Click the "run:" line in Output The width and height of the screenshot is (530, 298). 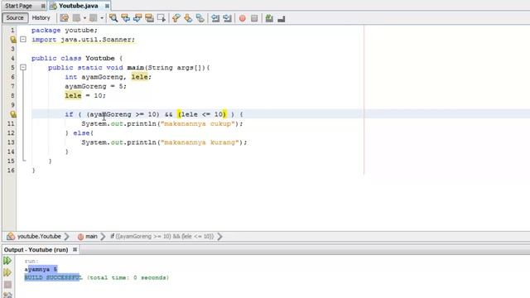(x=31, y=261)
